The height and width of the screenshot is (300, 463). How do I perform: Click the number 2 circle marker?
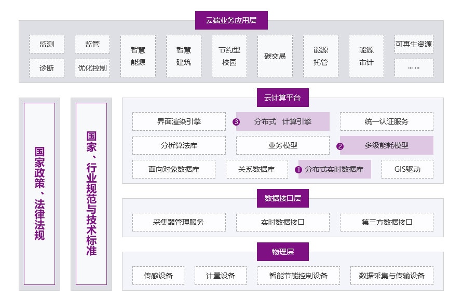click(340, 146)
